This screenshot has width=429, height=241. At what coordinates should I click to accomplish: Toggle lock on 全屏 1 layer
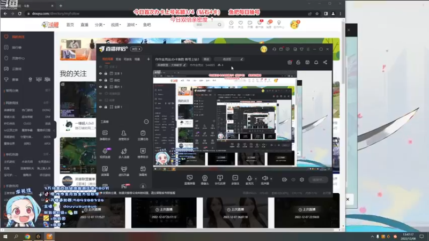point(106,107)
